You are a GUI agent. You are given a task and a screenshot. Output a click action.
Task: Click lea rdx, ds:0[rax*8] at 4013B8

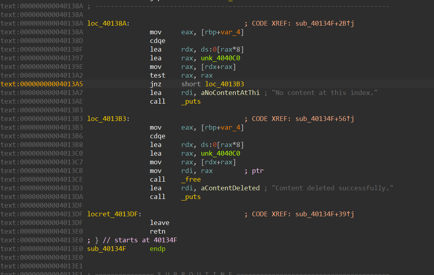click(x=197, y=145)
